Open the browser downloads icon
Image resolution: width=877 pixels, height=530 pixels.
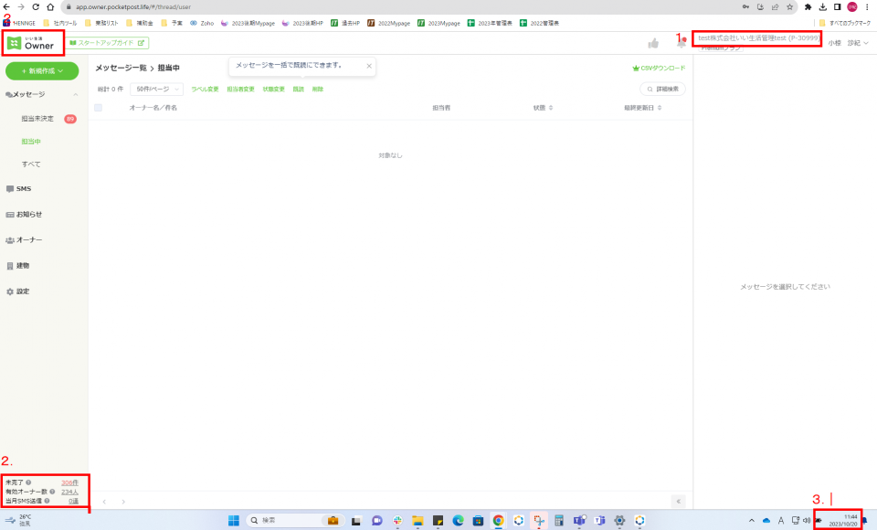(823, 6)
